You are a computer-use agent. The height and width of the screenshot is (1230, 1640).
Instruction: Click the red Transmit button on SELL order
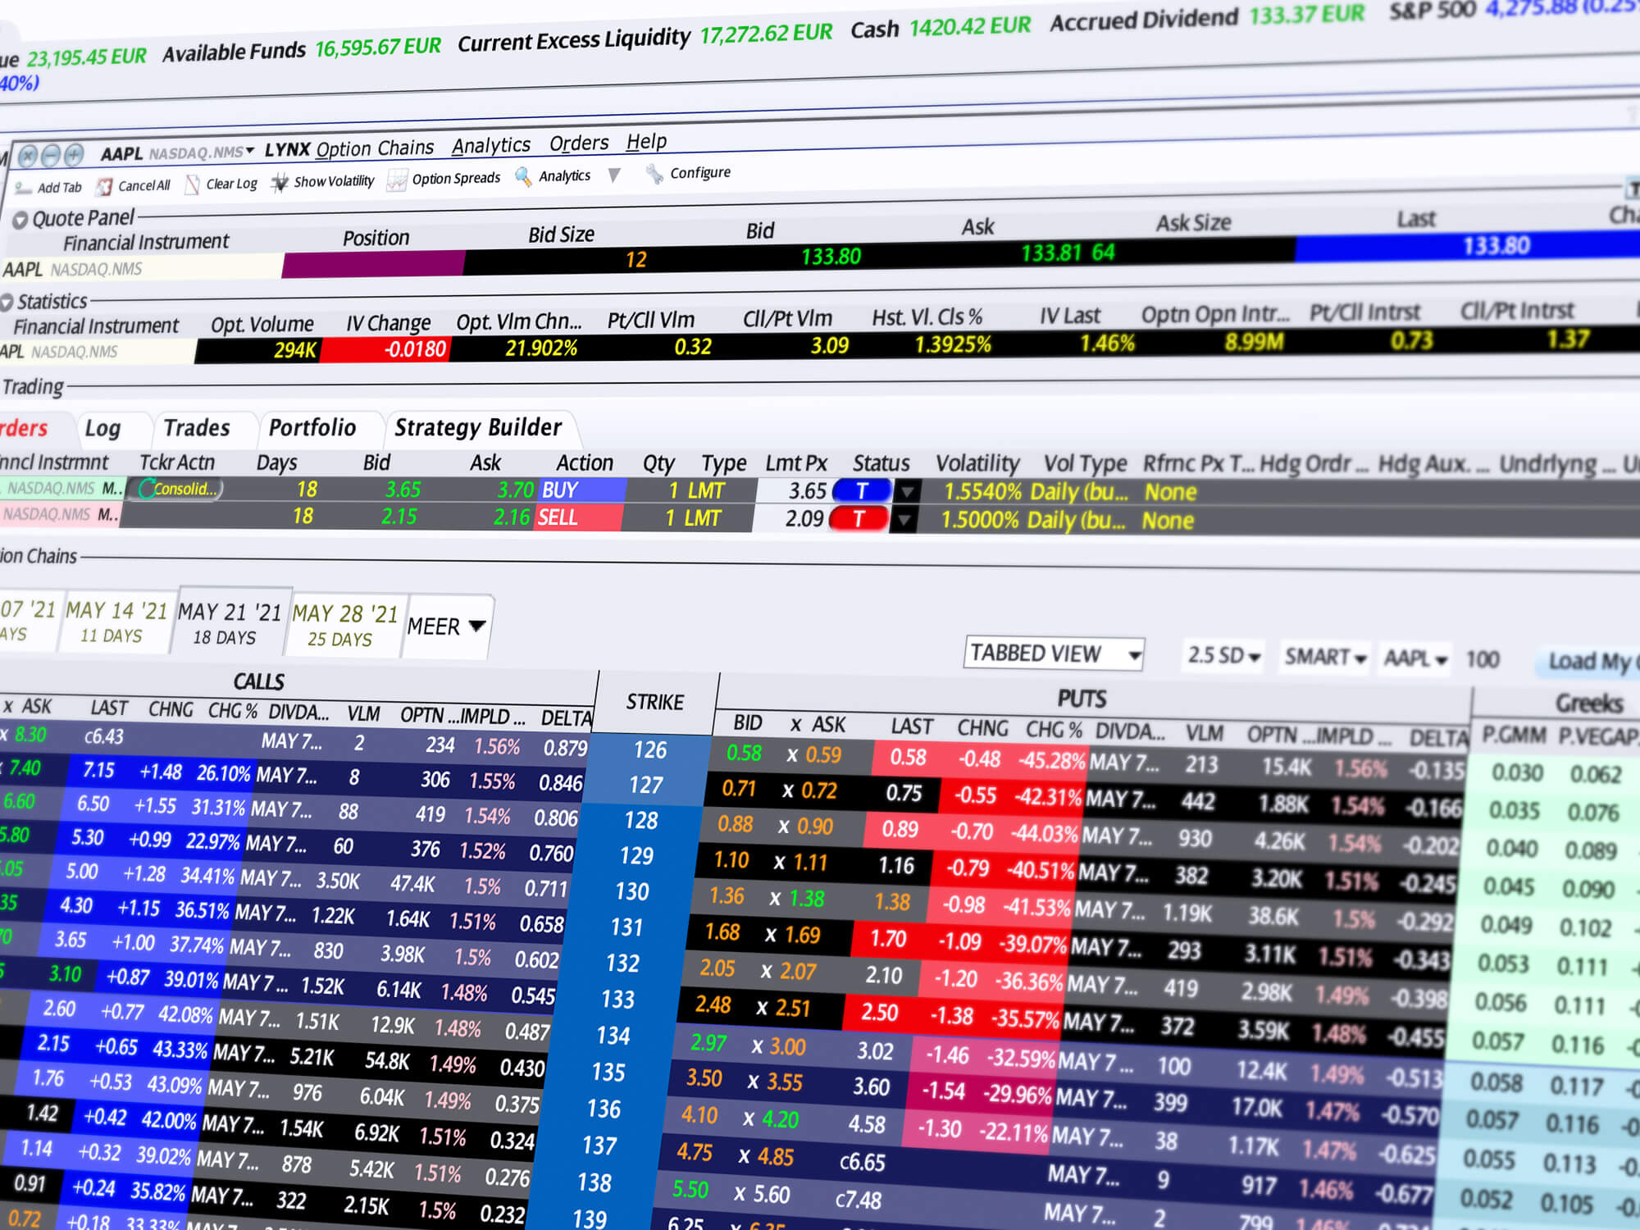pyautogui.click(x=858, y=518)
